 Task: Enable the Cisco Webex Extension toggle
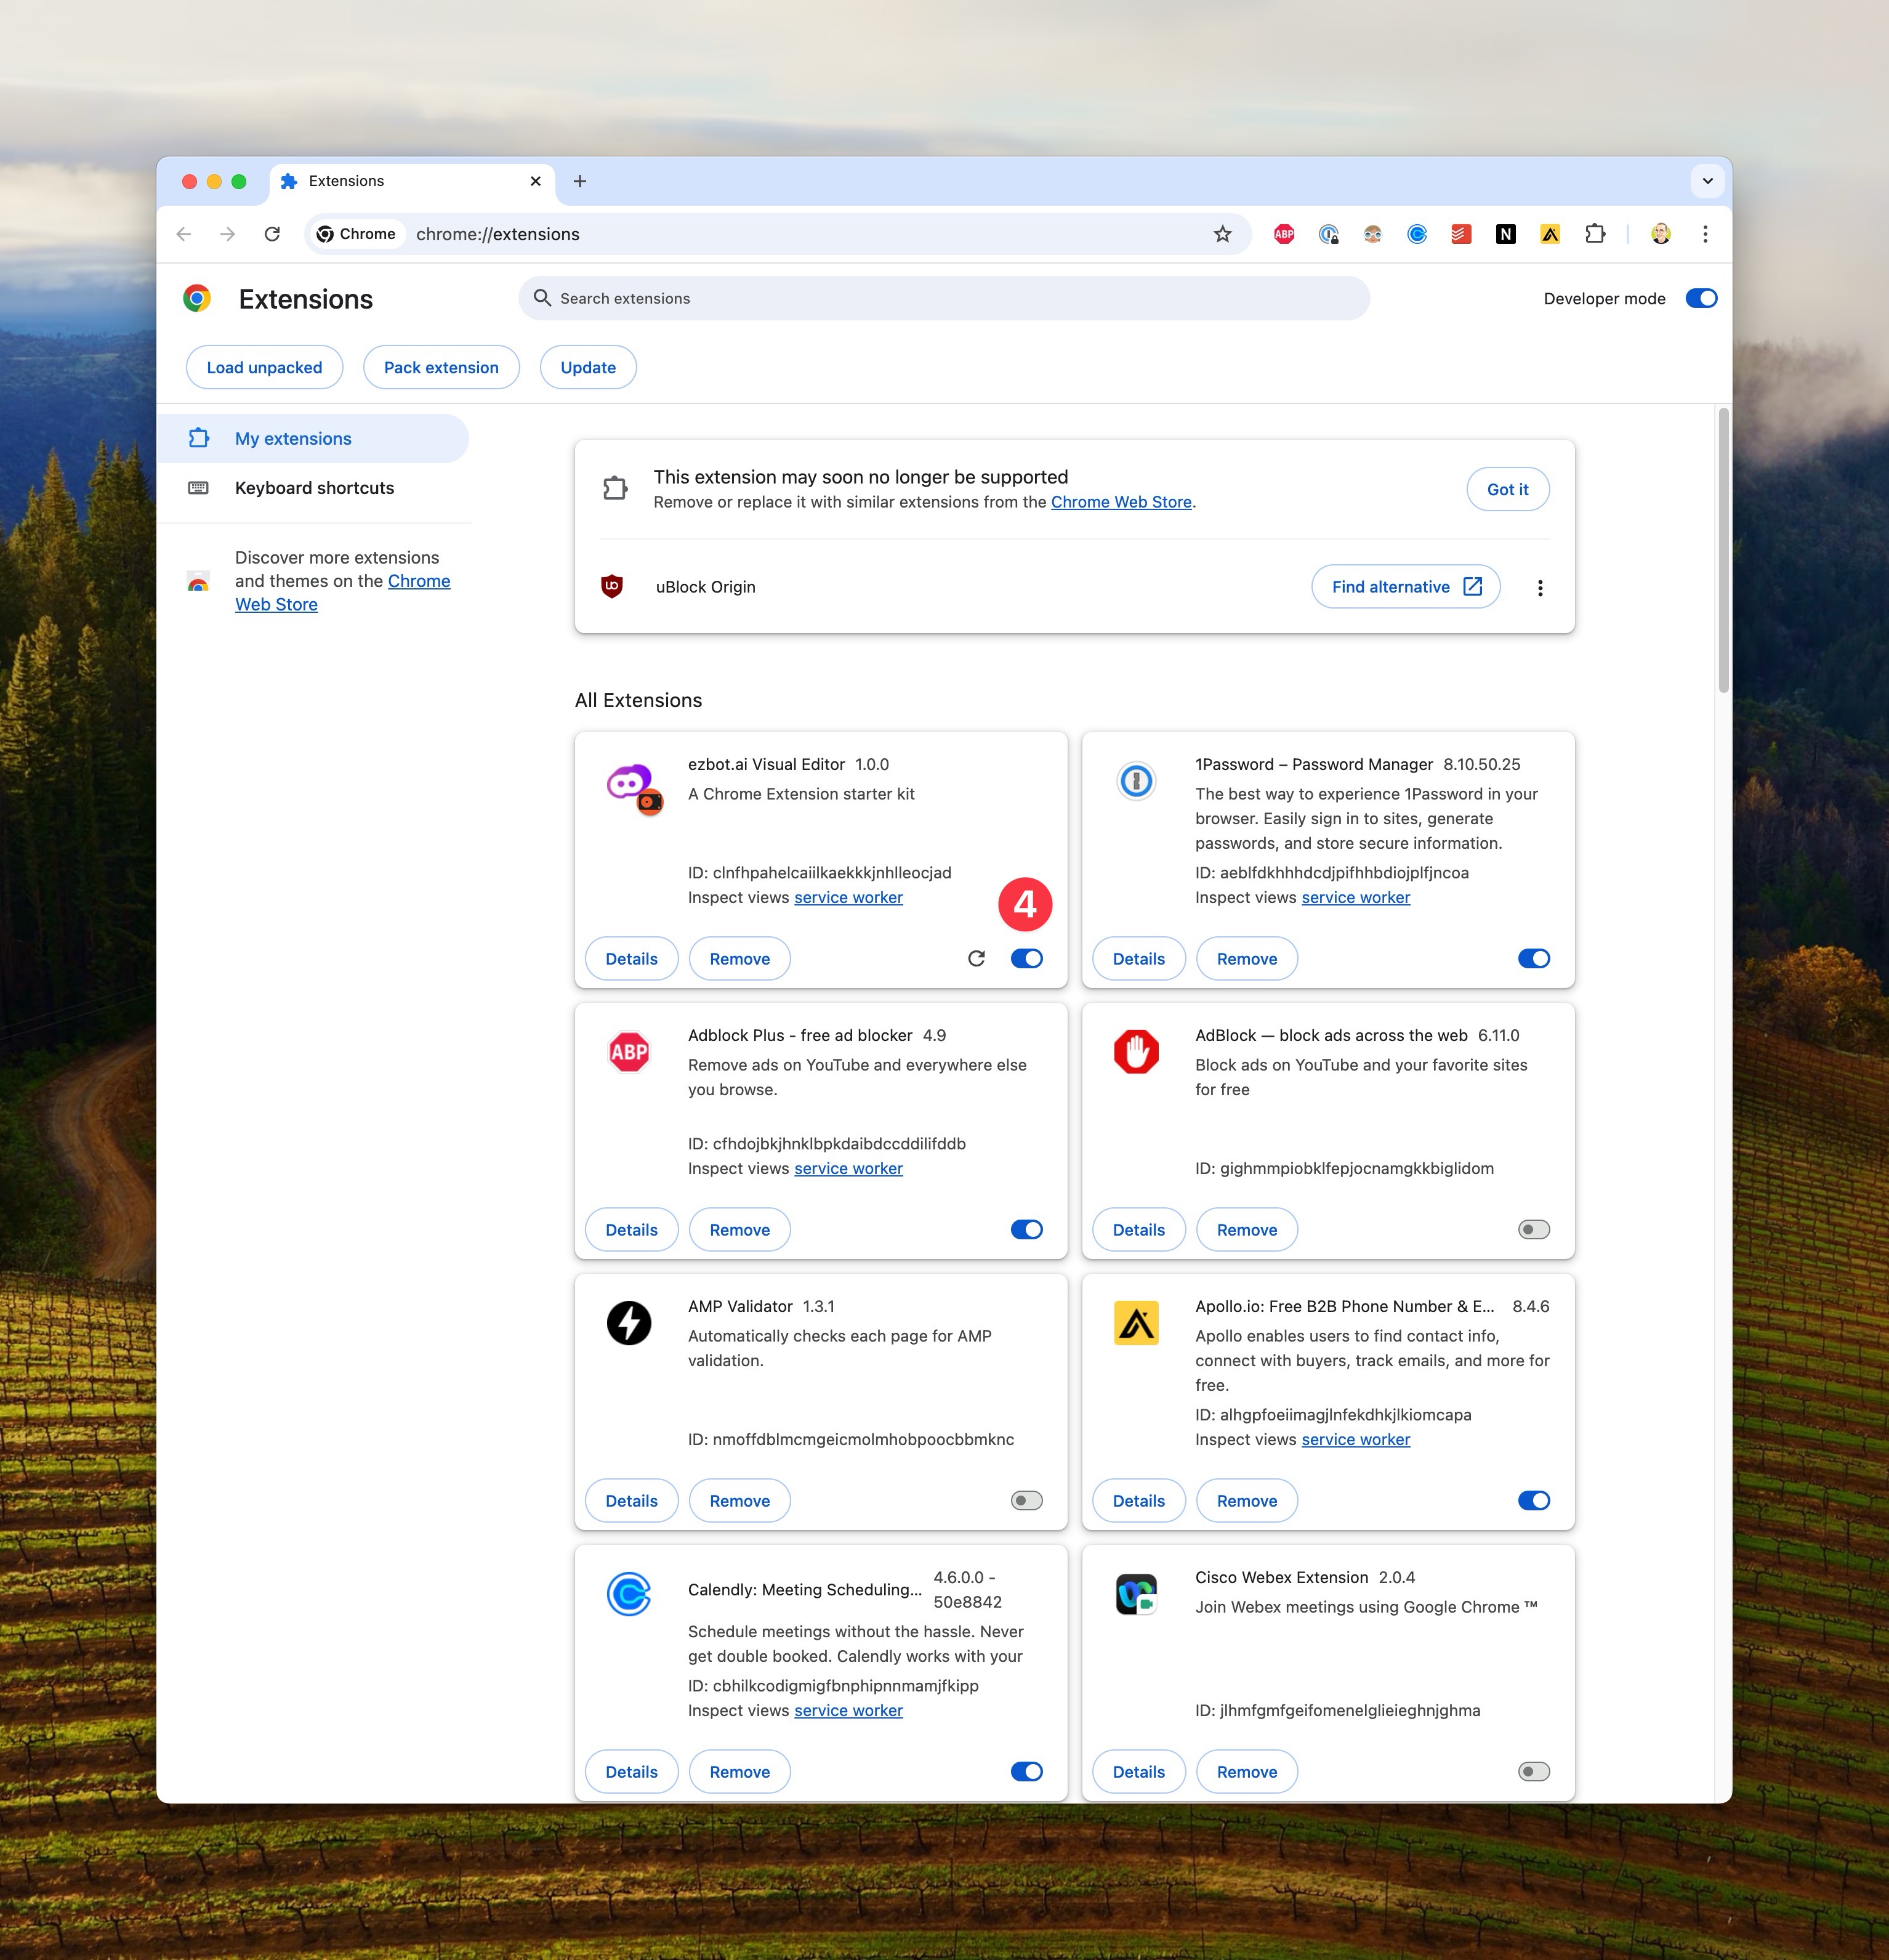pyautogui.click(x=1534, y=1771)
